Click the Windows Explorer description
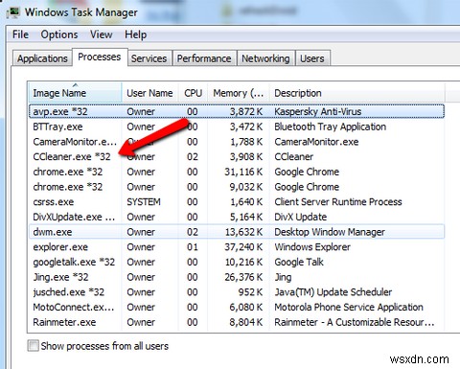The height and width of the screenshot is (369, 460). click(x=312, y=247)
